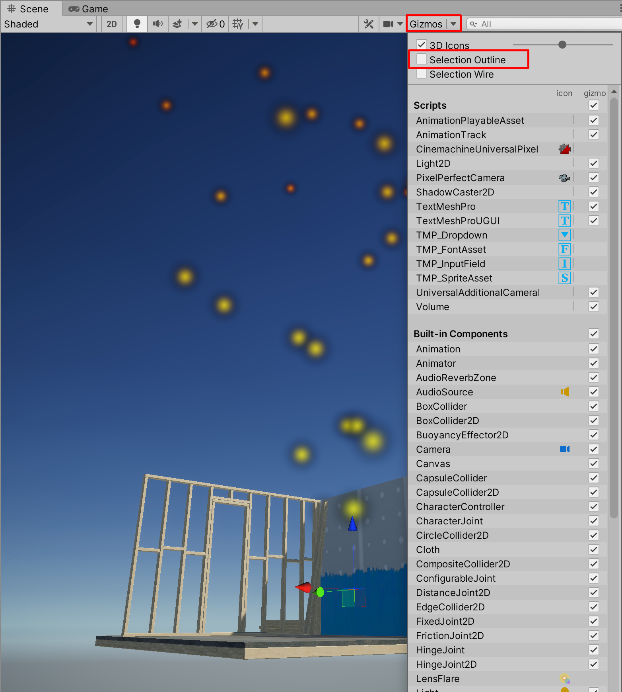The width and height of the screenshot is (622, 692).
Task: Click the TextMeshProUGUI T icon
Action: [564, 221]
